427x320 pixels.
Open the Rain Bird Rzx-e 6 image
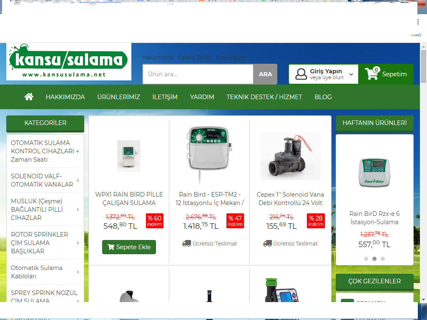coord(374,173)
